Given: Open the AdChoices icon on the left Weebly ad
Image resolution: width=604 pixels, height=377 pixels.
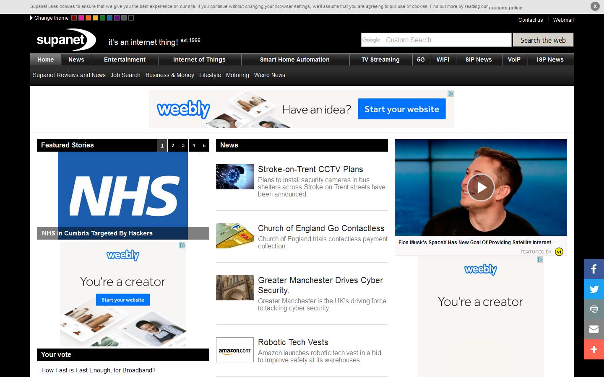Looking at the screenshot, I should tap(182, 245).
